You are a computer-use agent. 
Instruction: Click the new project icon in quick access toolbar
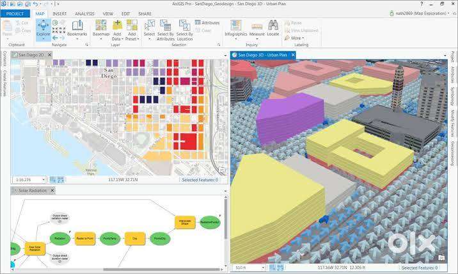12,4
